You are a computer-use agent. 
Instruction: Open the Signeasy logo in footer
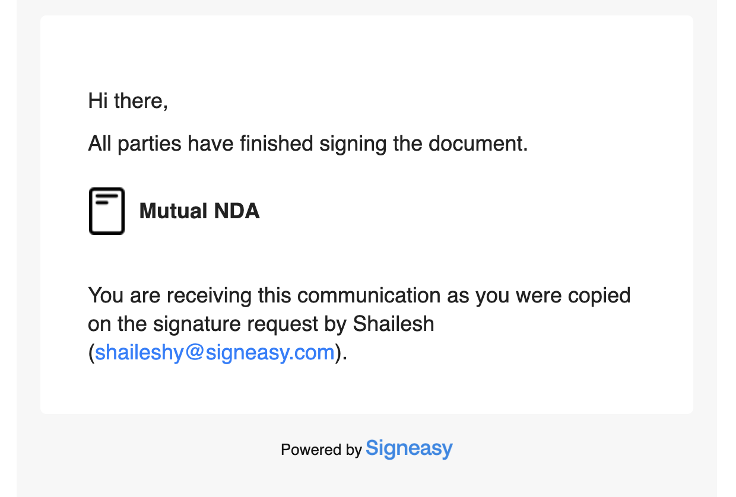click(x=409, y=449)
